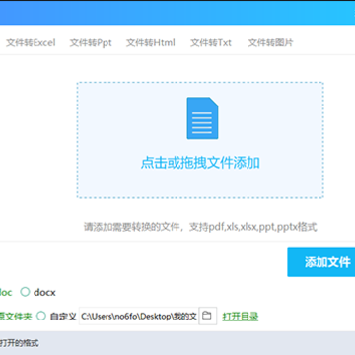Choose the 自定义 output folder radio button
This screenshot has height=355, width=355.
point(41,317)
